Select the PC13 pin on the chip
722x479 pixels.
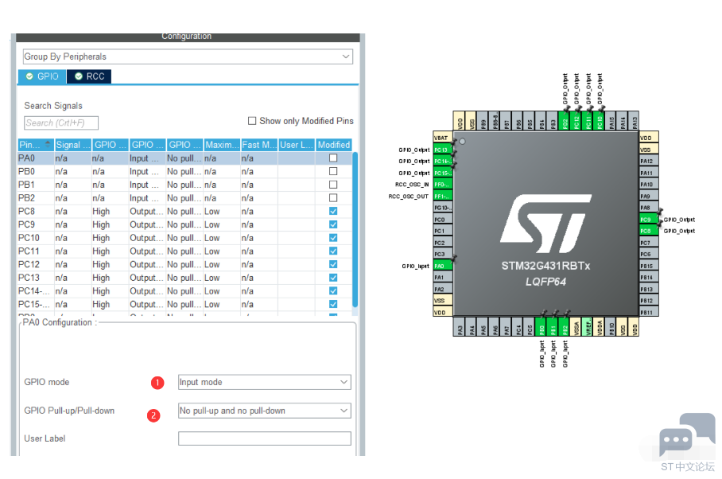pyautogui.click(x=443, y=150)
